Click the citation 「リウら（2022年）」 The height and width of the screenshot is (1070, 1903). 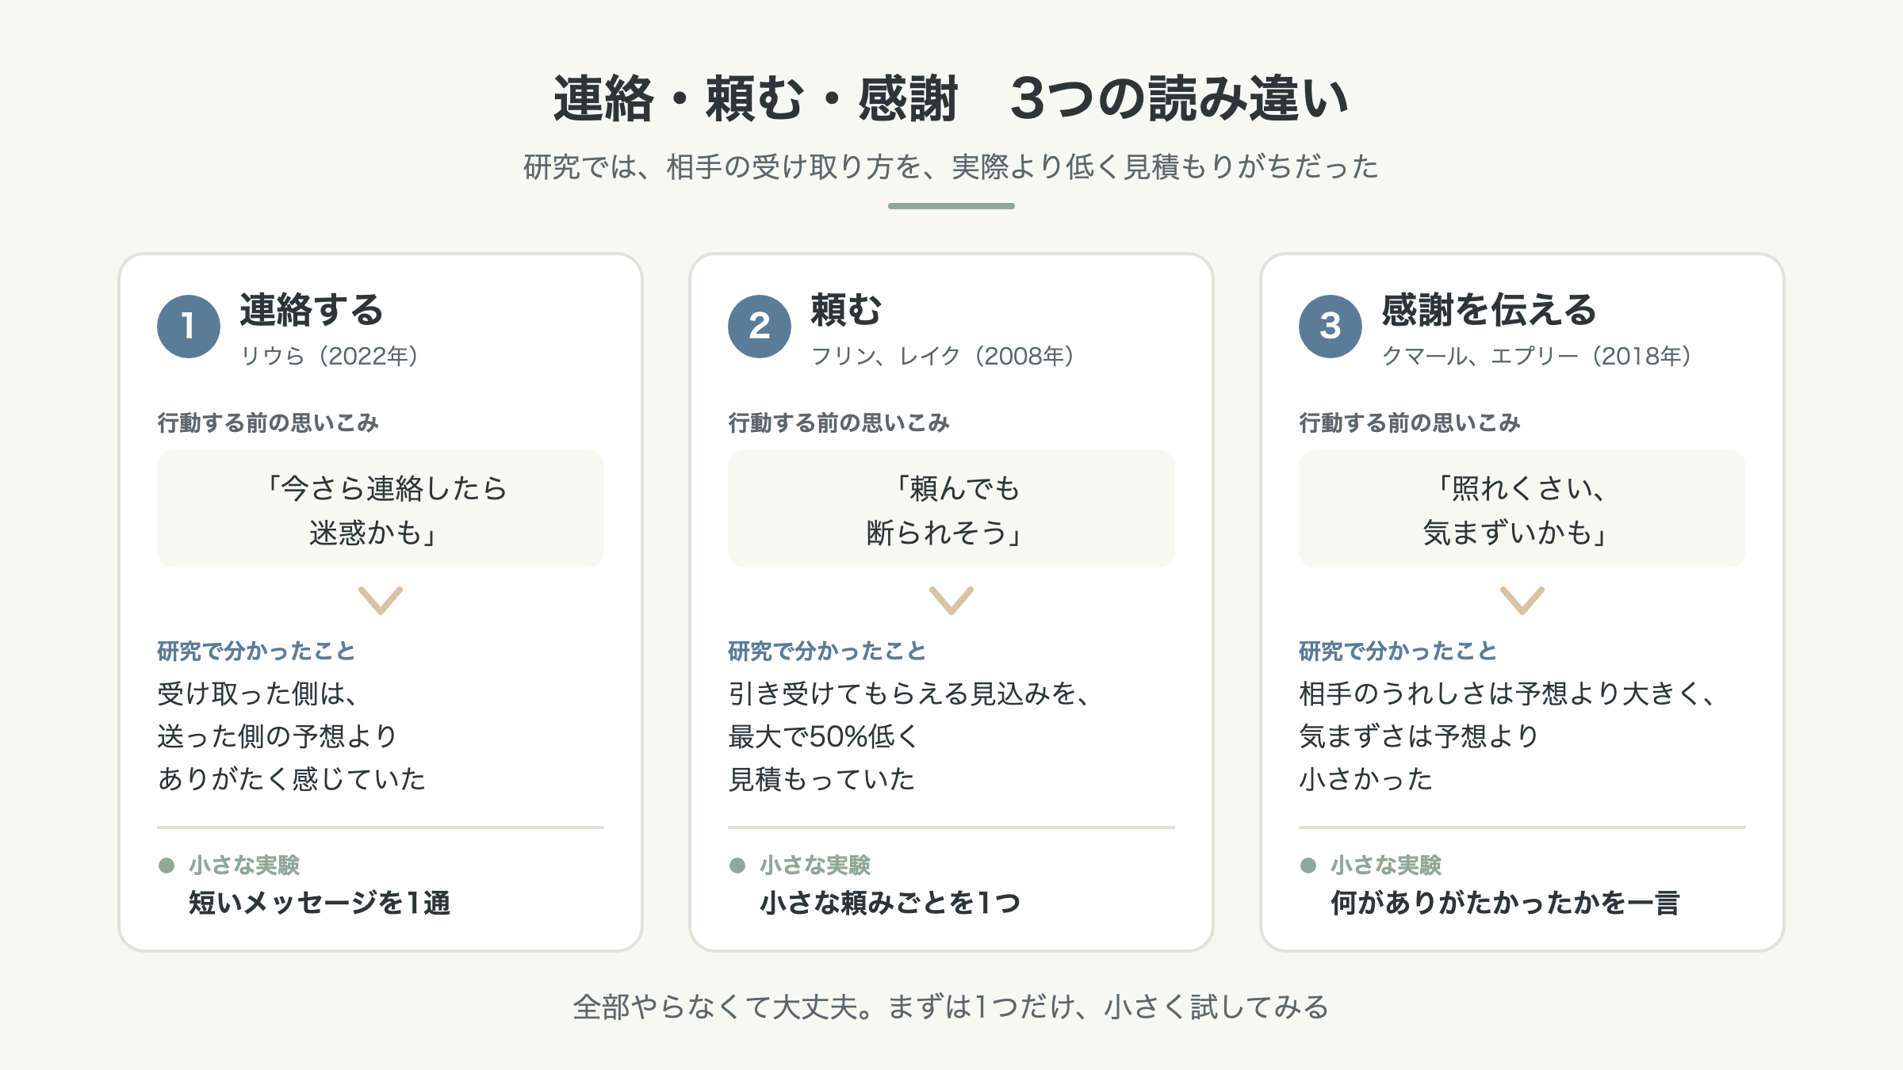pos(329,356)
